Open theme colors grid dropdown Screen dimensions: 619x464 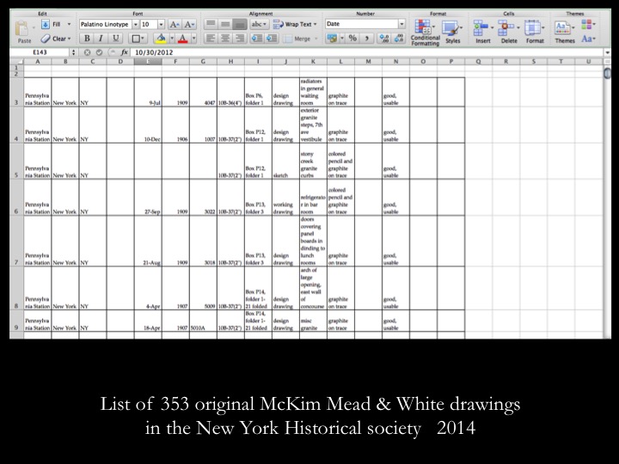pos(588,25)
